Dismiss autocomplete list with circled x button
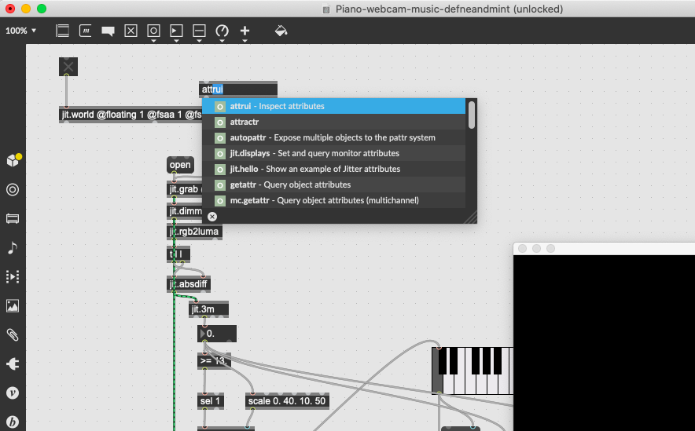This screenshot has width=695, height=431. (212, 216)
